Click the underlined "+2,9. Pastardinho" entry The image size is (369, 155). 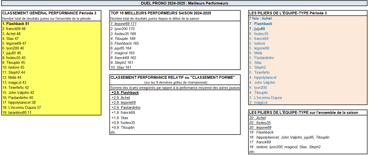point(126,108)
